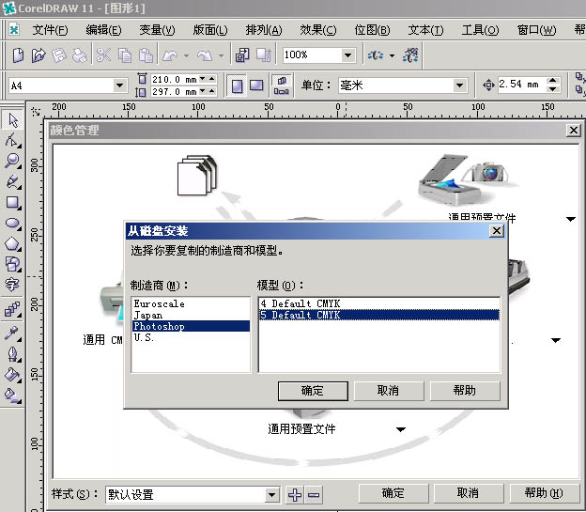Image resolution: width=586 pixels, height=512 pixels.
Task: Expand the undo history dropdown arrow
Action: point(186,55)
